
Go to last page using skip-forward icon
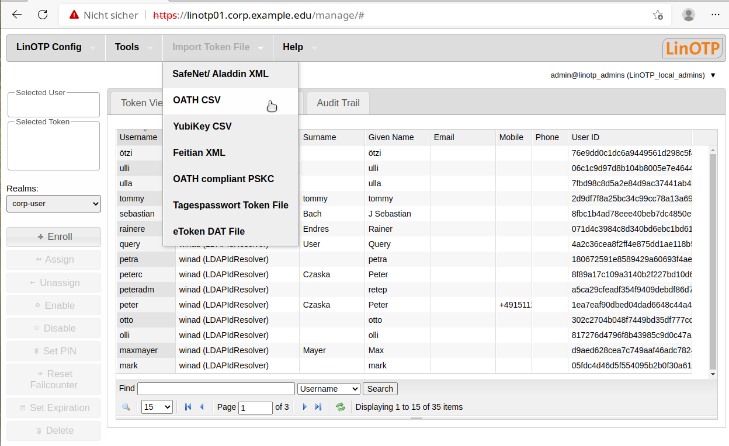coord(318,407)
